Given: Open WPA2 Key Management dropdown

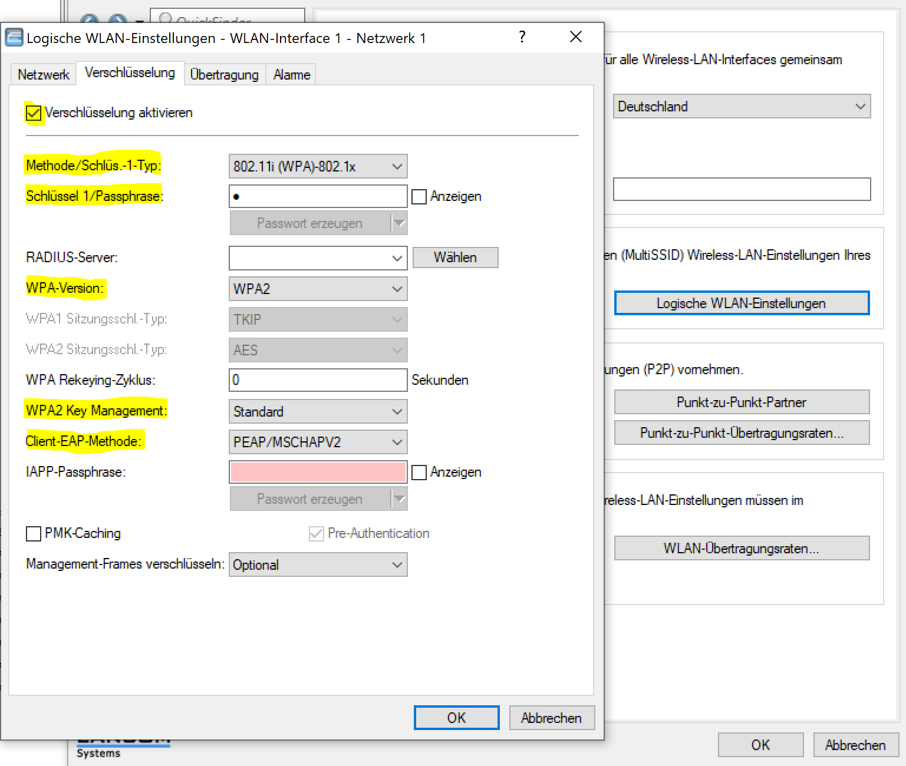Looking at the screenshot, I should [x=318, y=412].
